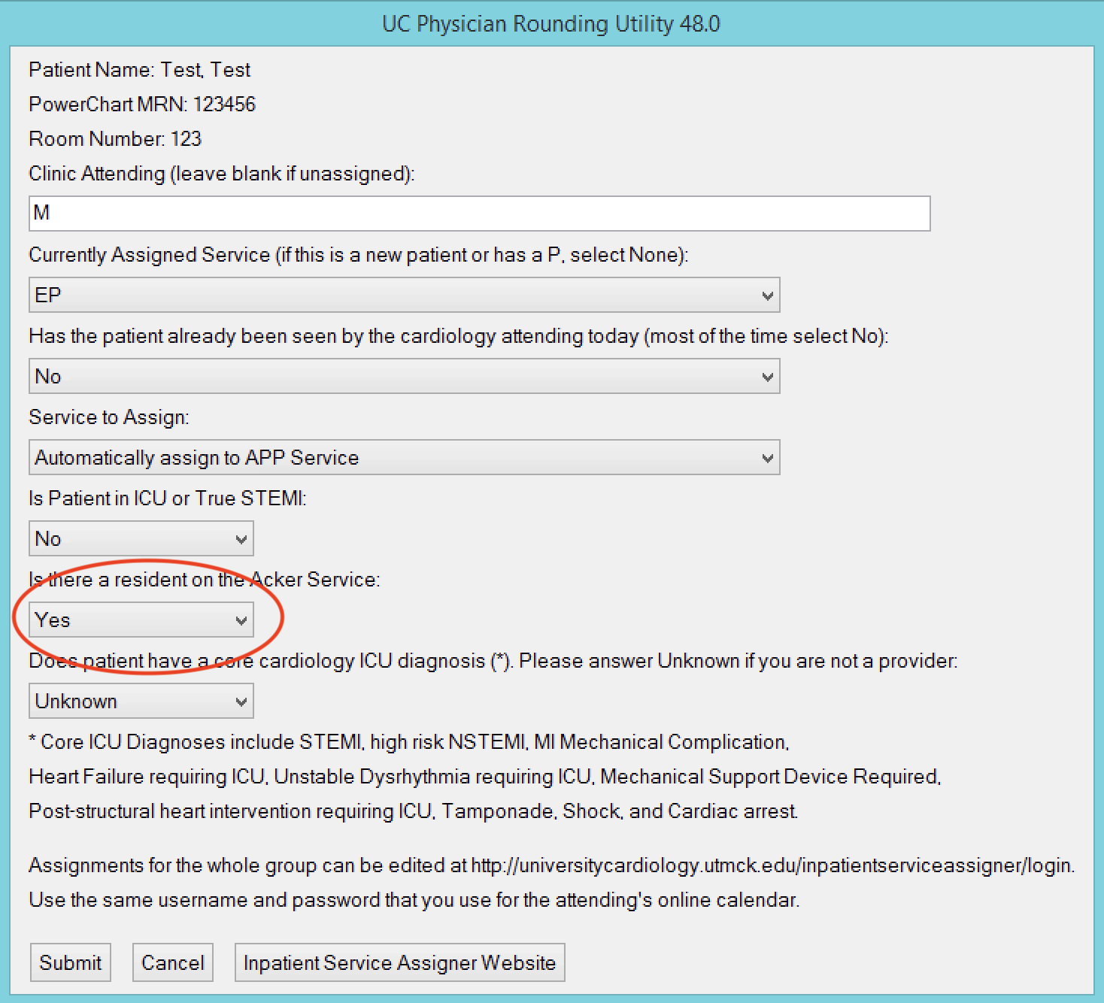
Task: Click the "Service to Assign:" label
Action: [x=109, y=417]
